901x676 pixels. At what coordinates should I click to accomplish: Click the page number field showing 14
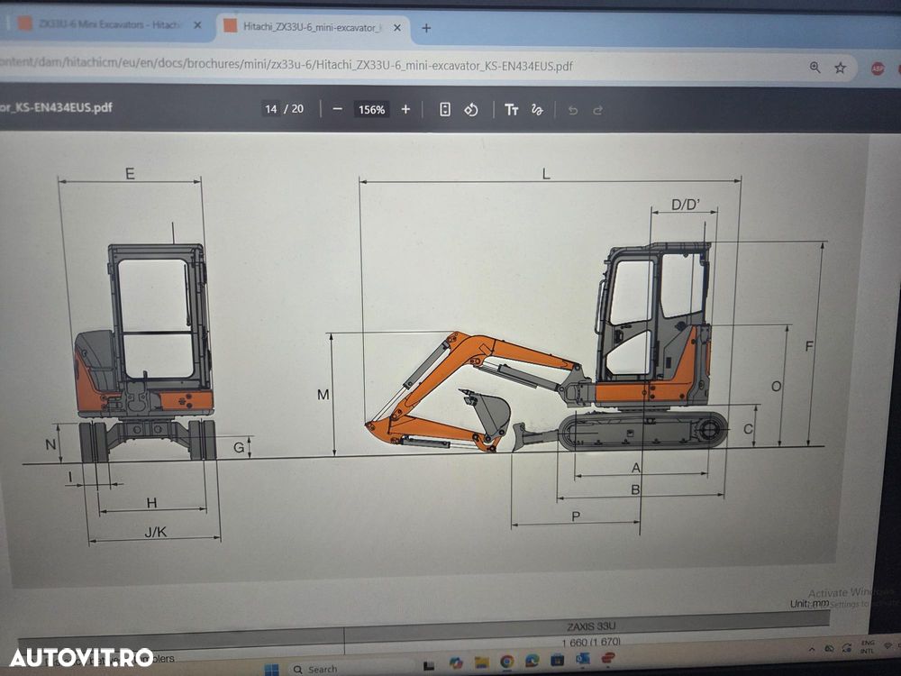point(270,109)
